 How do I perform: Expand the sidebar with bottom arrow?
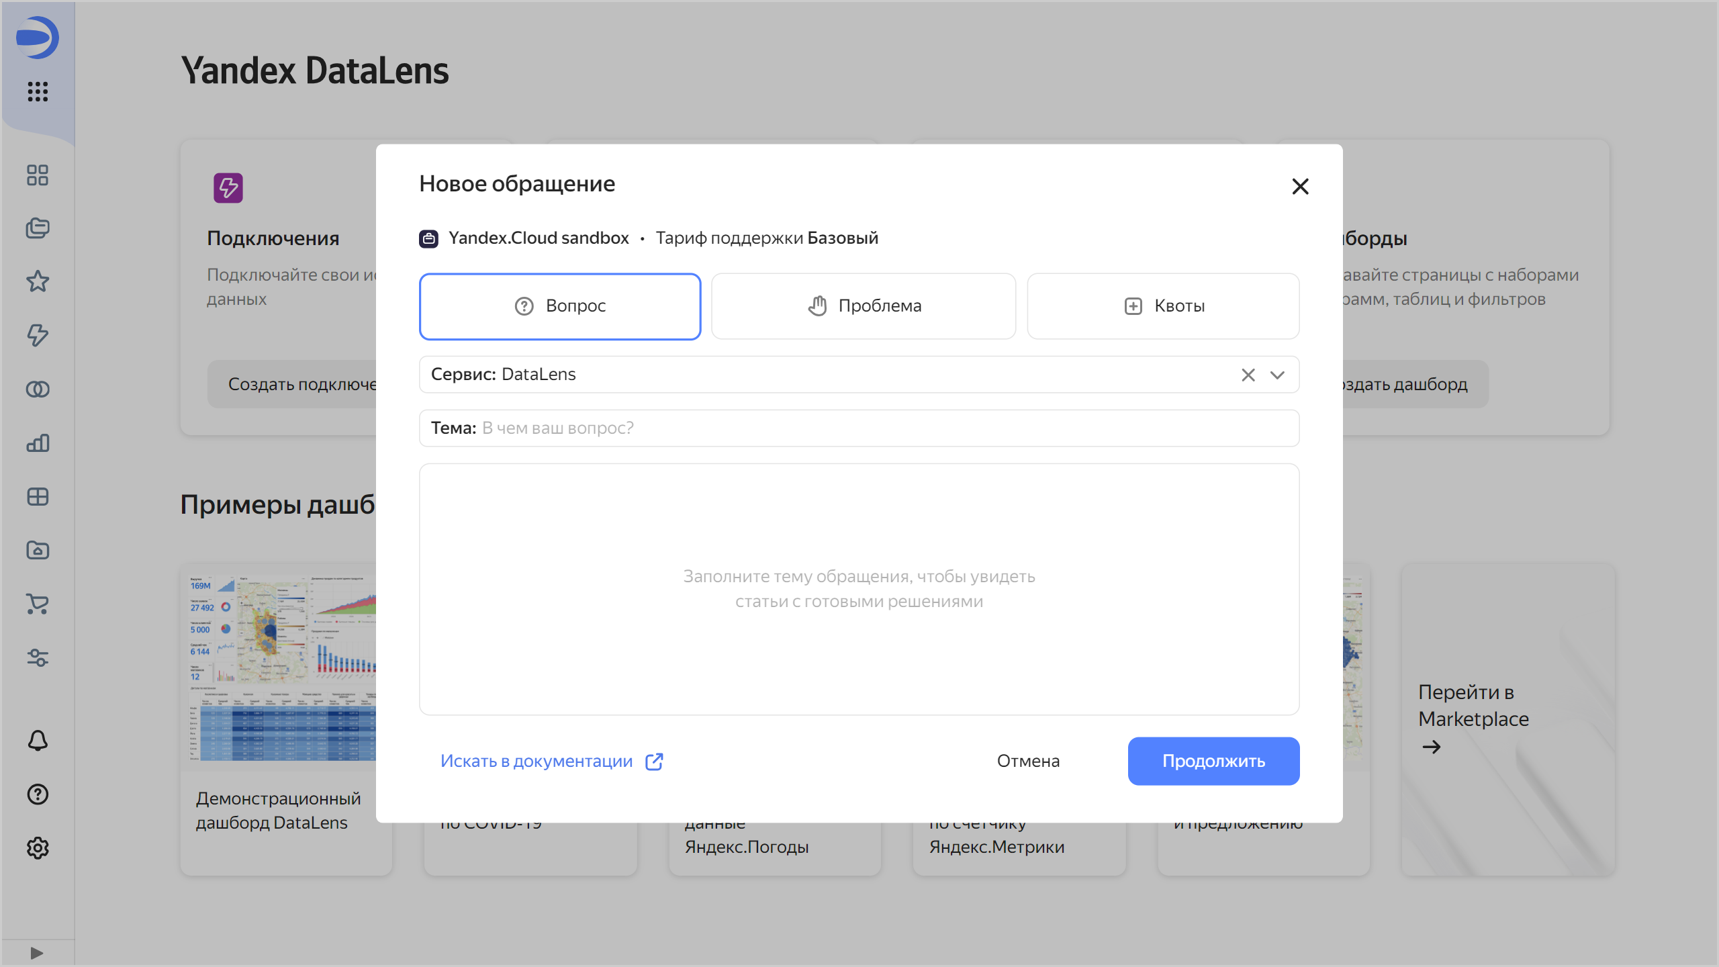37,953
